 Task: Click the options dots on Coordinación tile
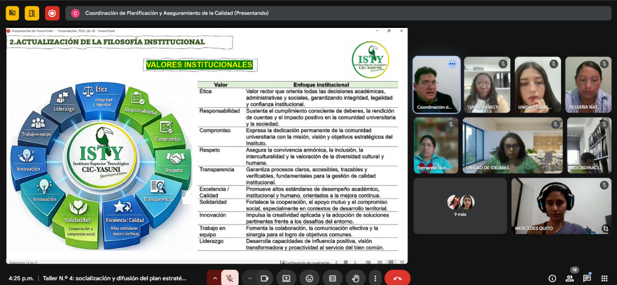click(x=452, y=64)
